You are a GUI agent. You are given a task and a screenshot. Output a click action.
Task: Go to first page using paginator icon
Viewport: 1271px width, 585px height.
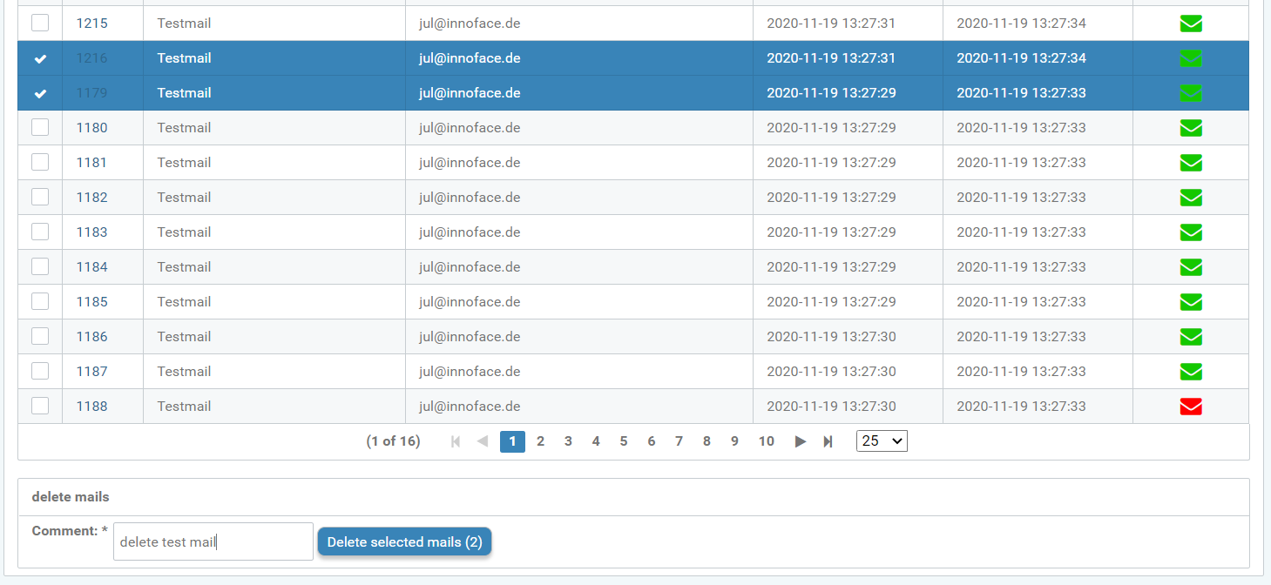[x=455, y=441]
